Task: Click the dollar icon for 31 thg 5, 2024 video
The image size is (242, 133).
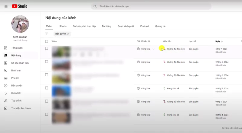Action: tap(164, 88)
